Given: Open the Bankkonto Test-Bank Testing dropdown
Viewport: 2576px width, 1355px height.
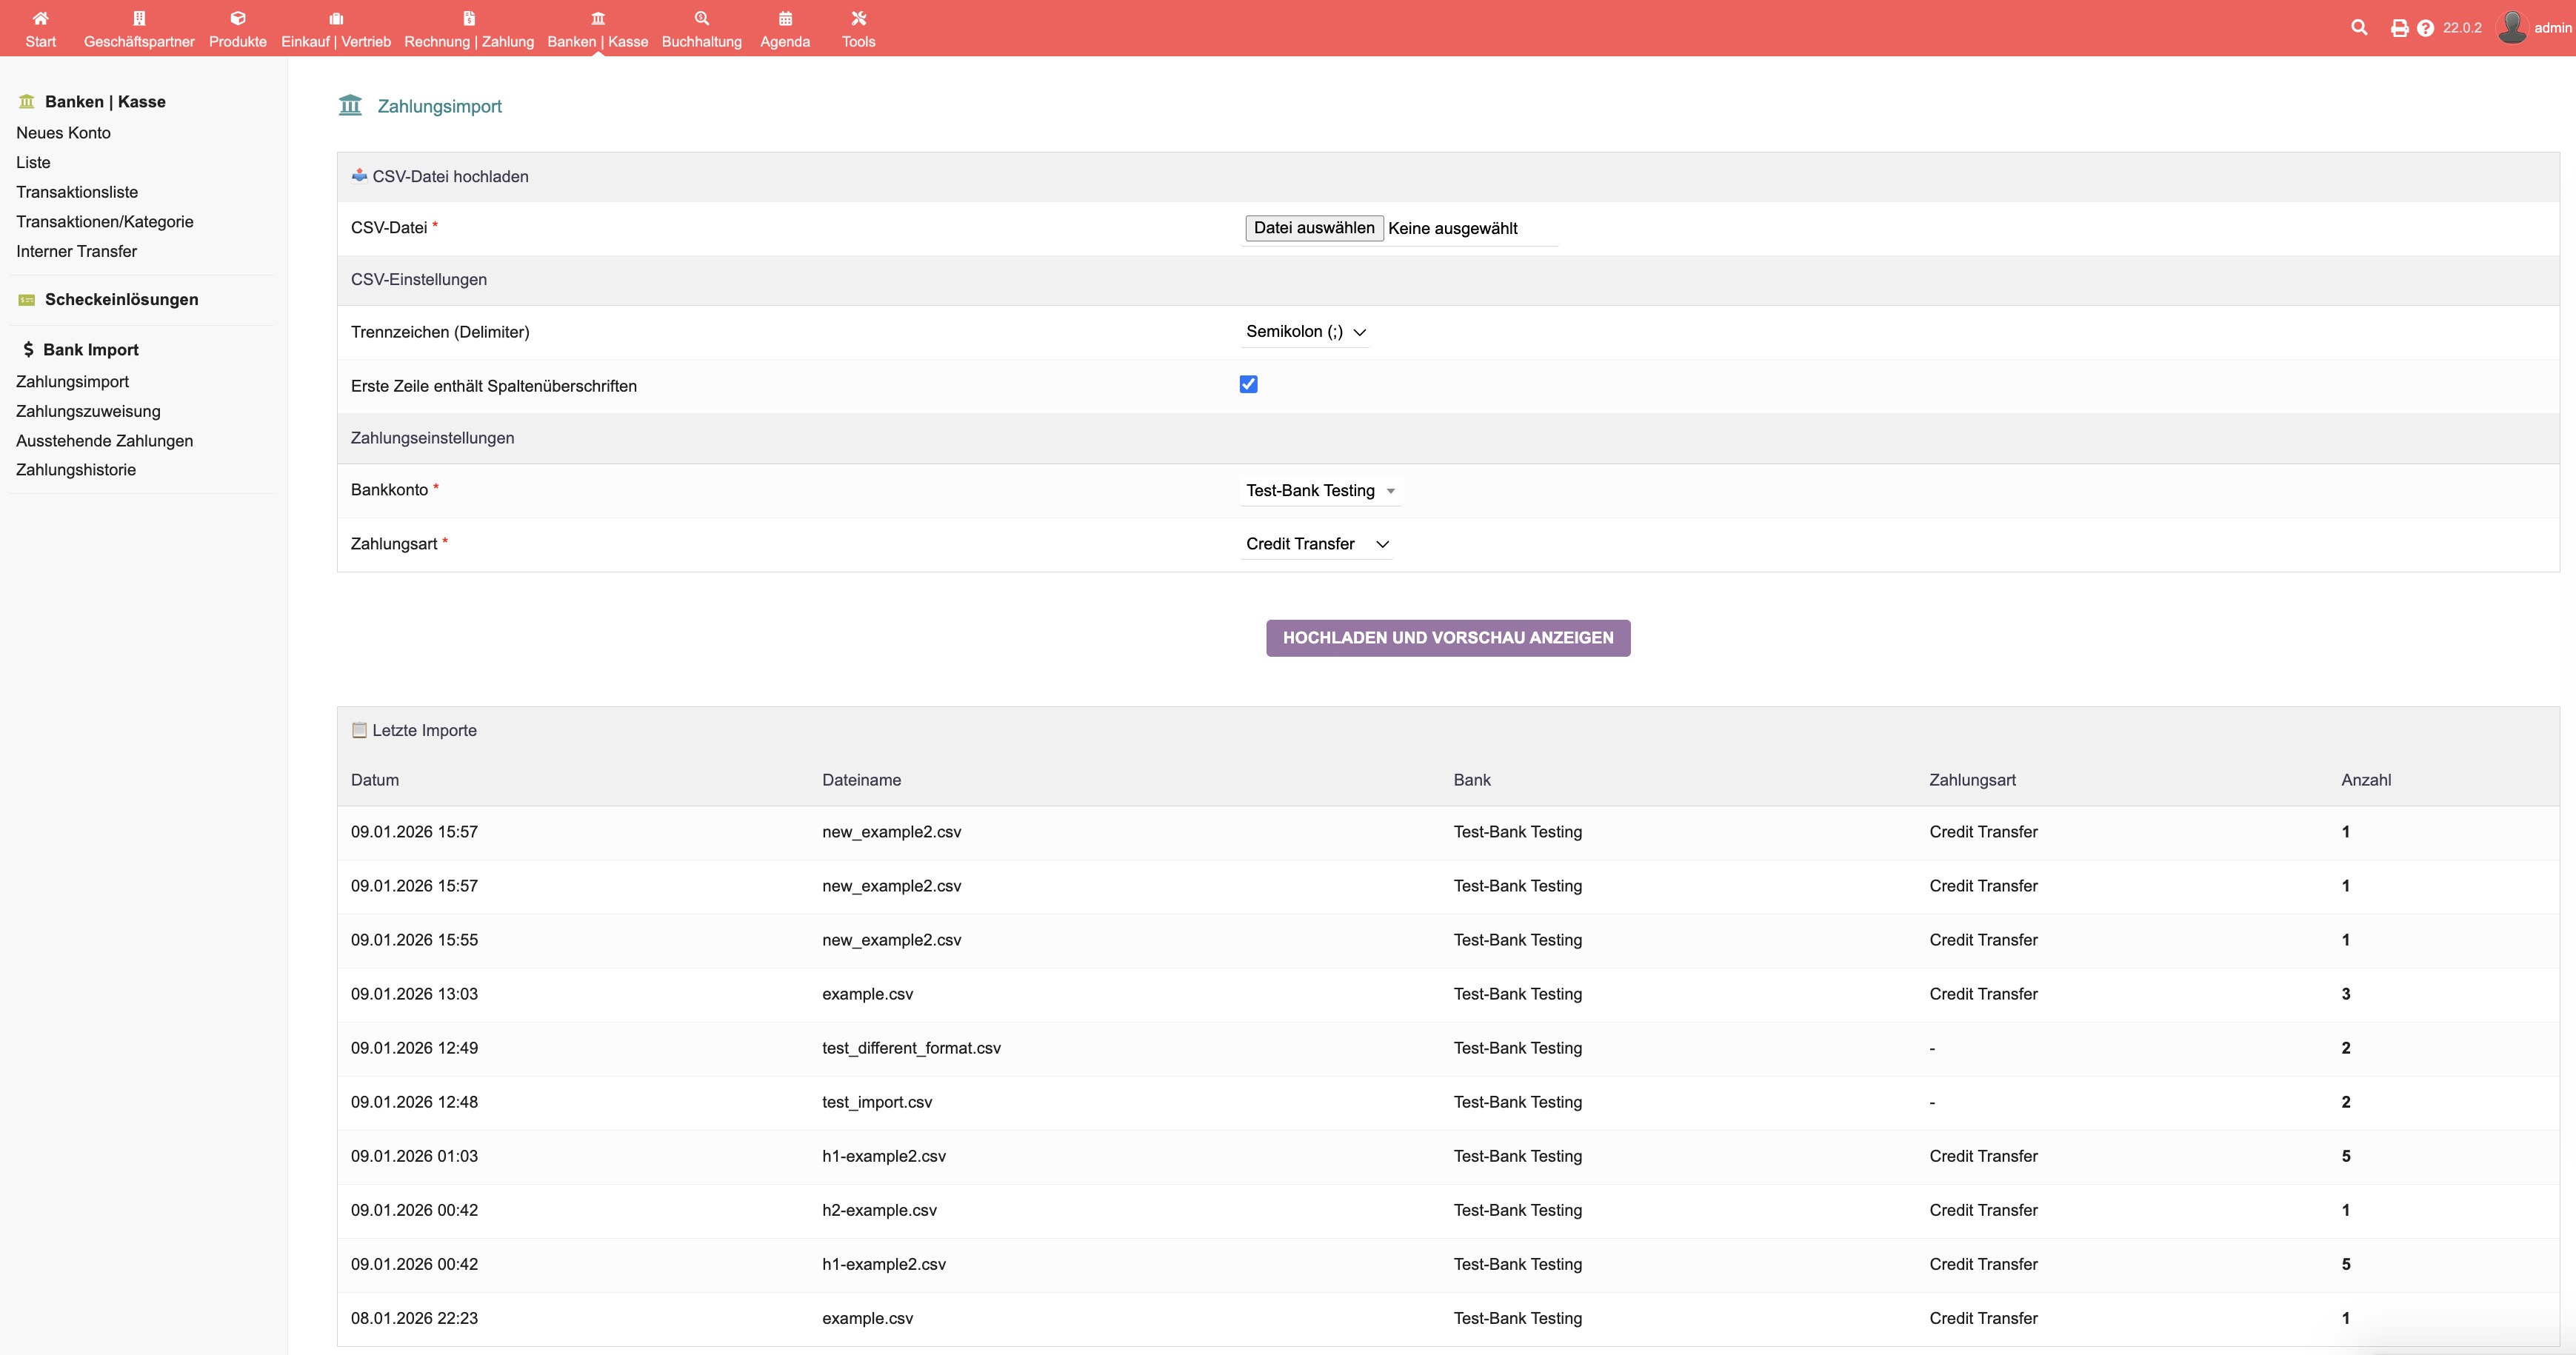Looking at the screenshot, I should (1319, 491).
